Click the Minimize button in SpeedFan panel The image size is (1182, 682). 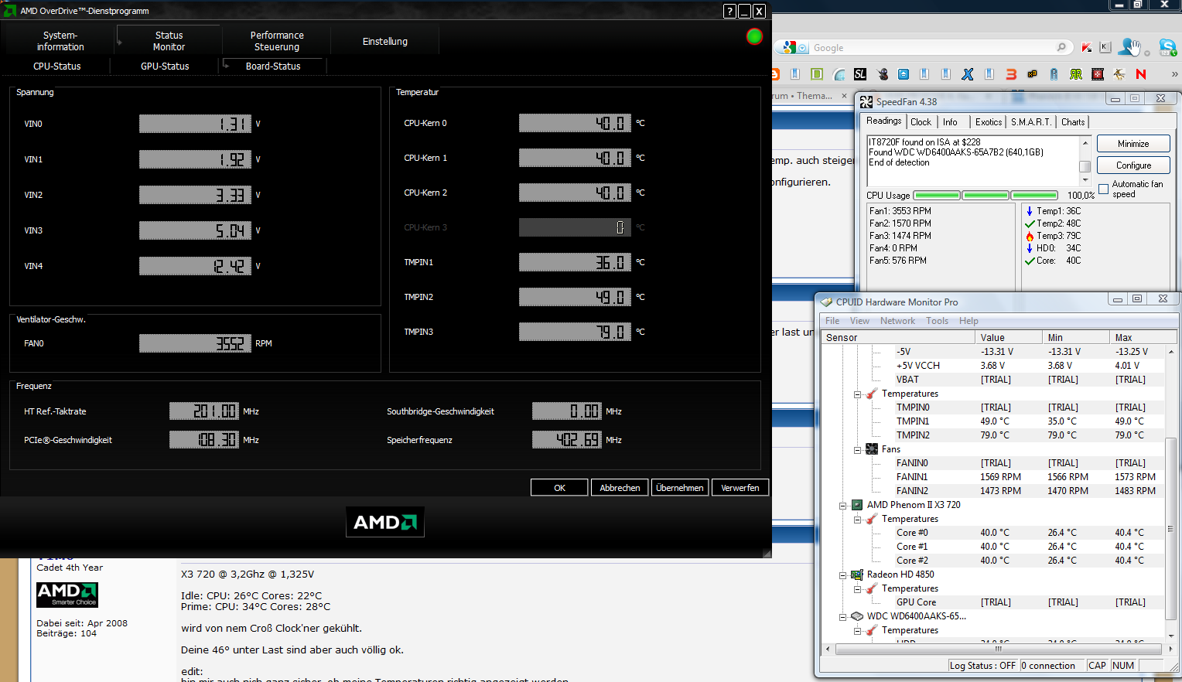(x=1133, y=144)
